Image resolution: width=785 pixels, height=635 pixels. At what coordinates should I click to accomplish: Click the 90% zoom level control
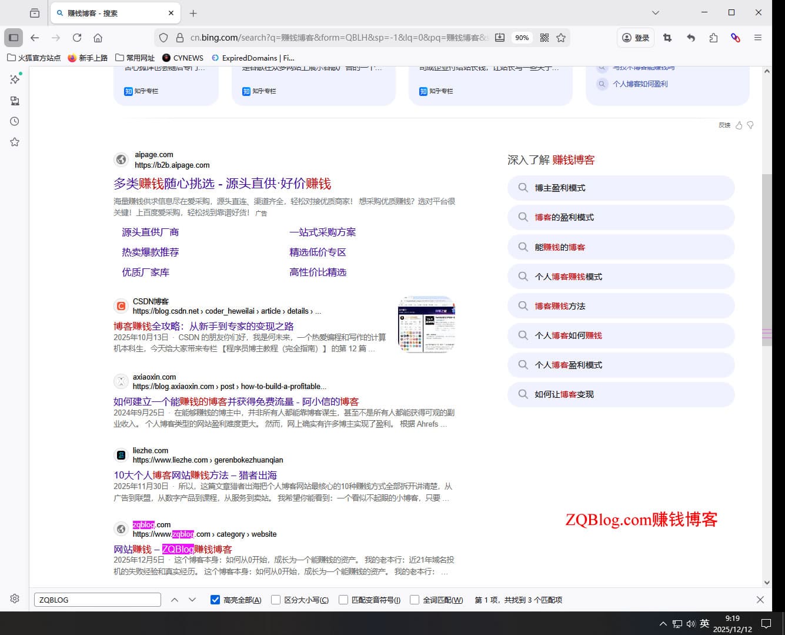tap(522, 37)
